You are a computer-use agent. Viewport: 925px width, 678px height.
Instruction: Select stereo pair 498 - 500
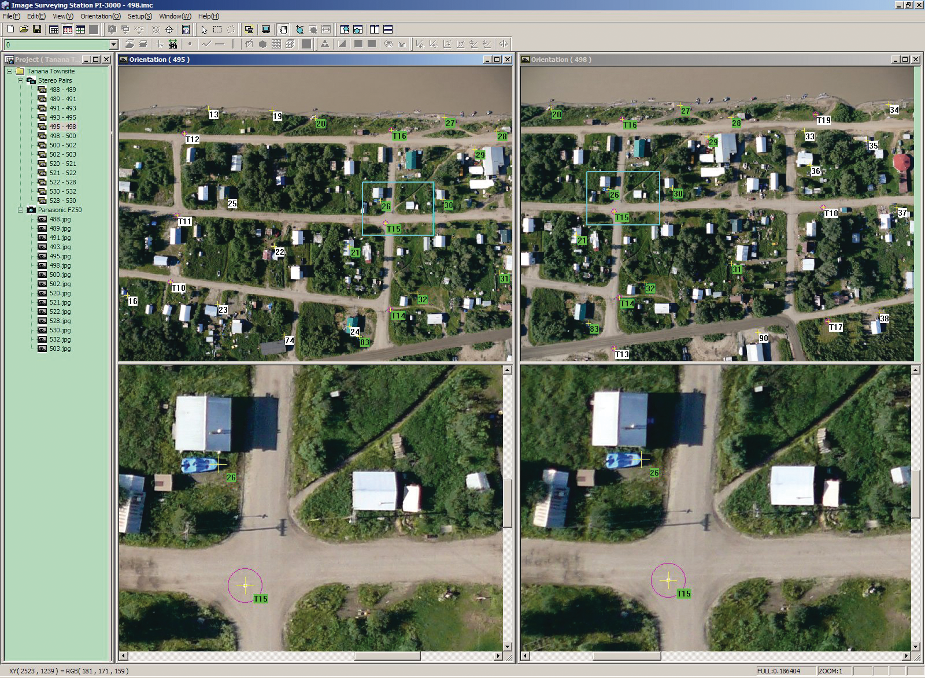(x=62, y=136)
